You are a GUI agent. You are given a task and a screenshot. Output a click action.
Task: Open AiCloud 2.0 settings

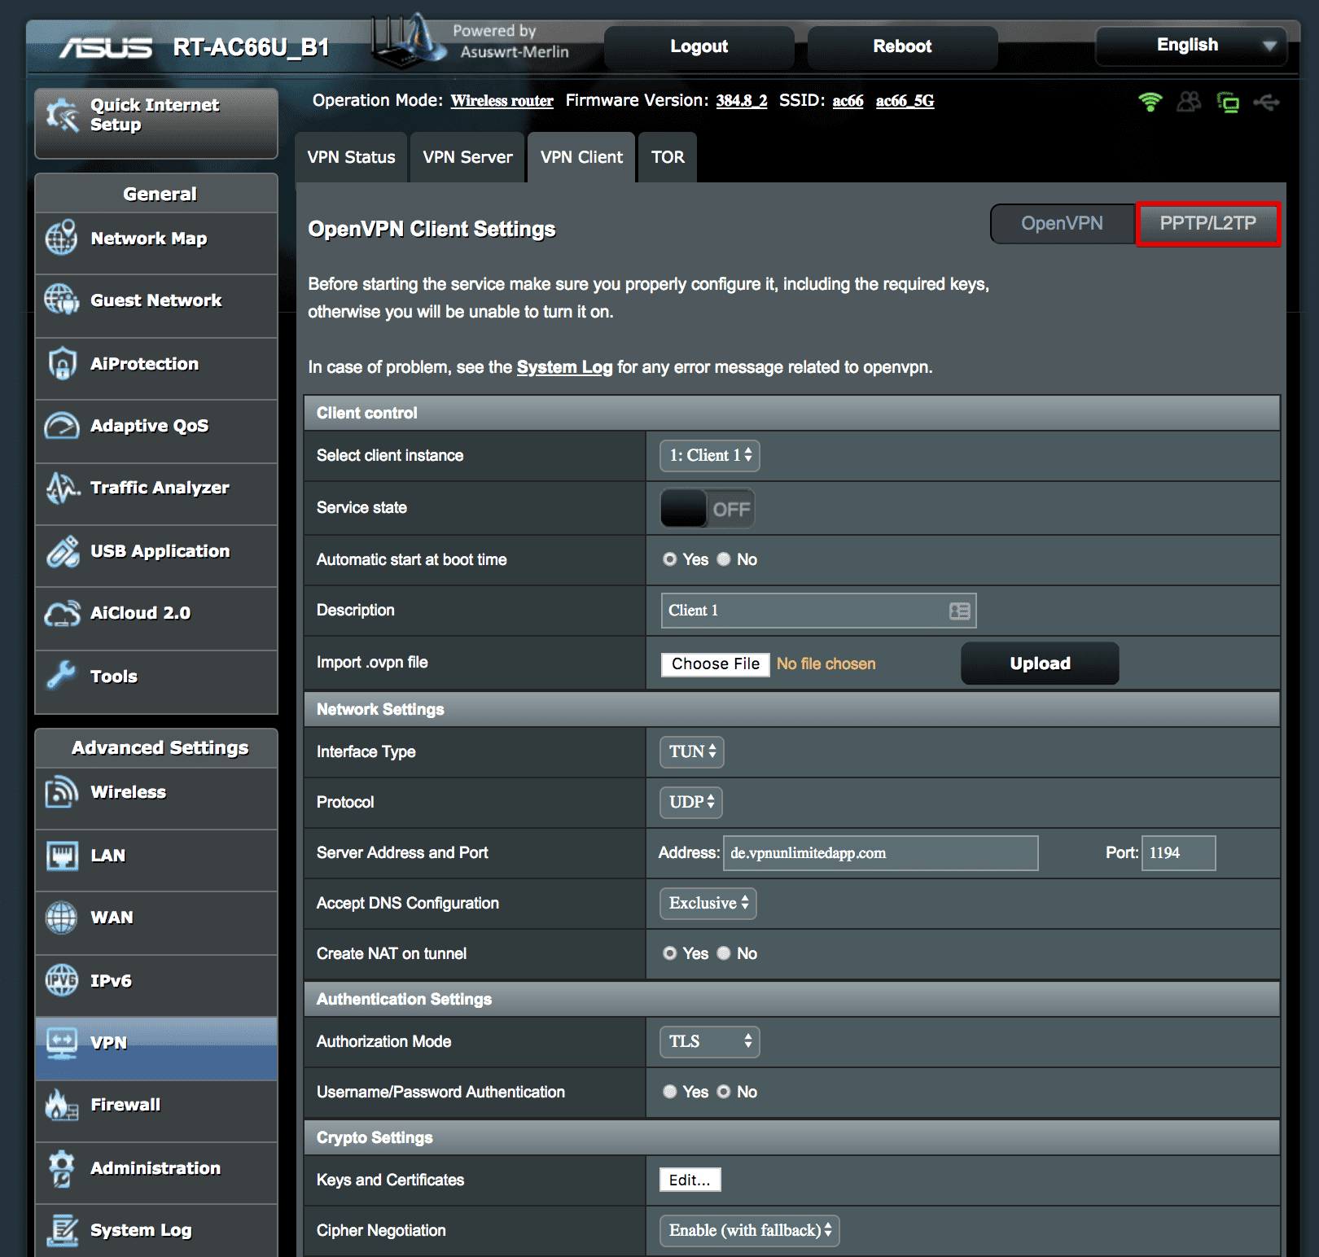pos(141,613)
